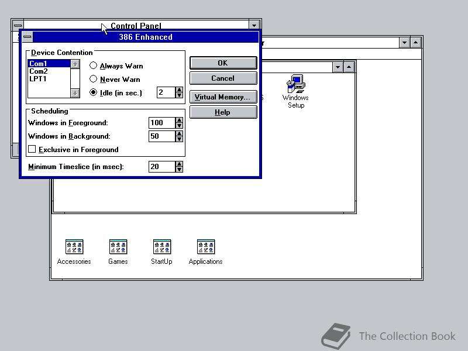Maximize the inner group window with Windows Setup

point(349,67)
